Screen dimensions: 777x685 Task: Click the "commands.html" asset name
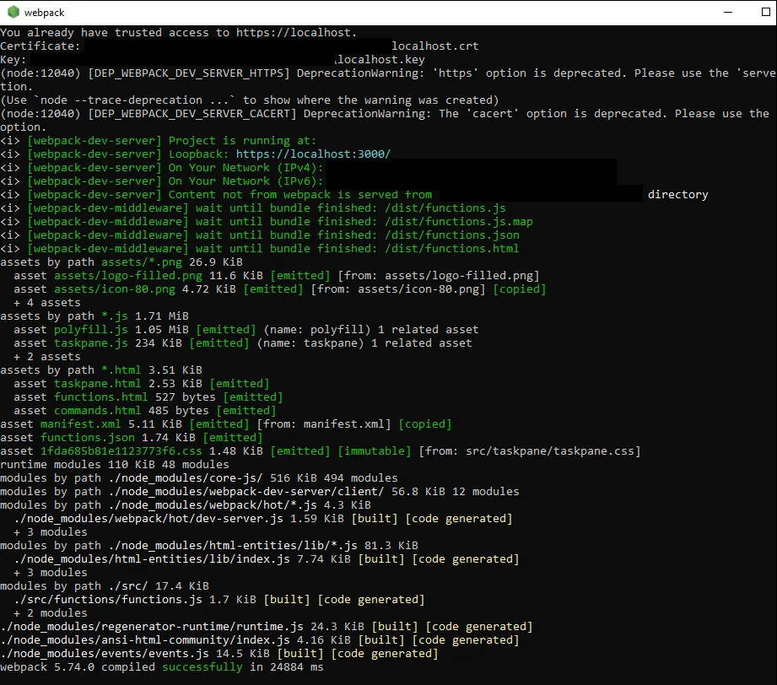(x=98, y=410)
